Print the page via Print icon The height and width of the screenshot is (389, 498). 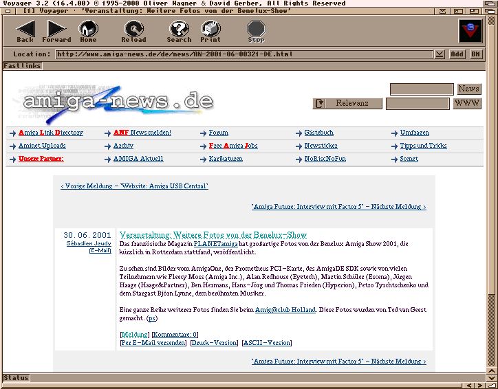(210, 32)
